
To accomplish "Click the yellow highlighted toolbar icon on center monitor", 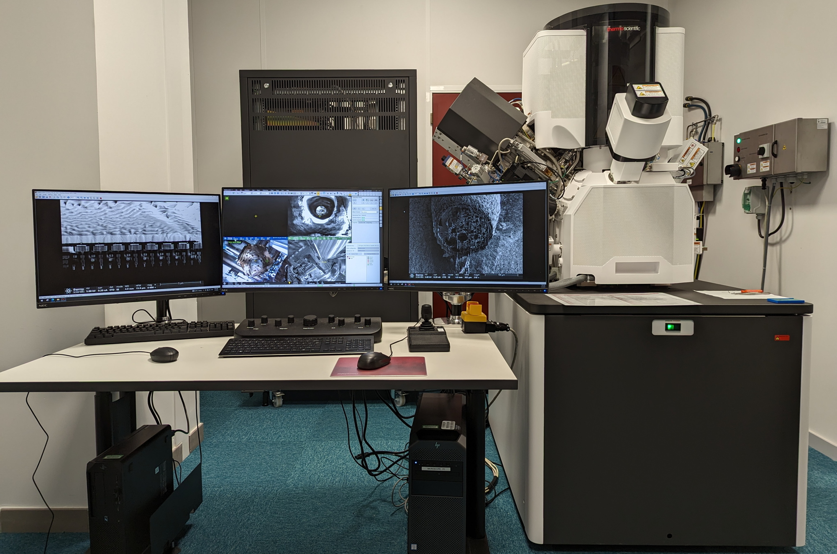I will click(x=318, y=194).
